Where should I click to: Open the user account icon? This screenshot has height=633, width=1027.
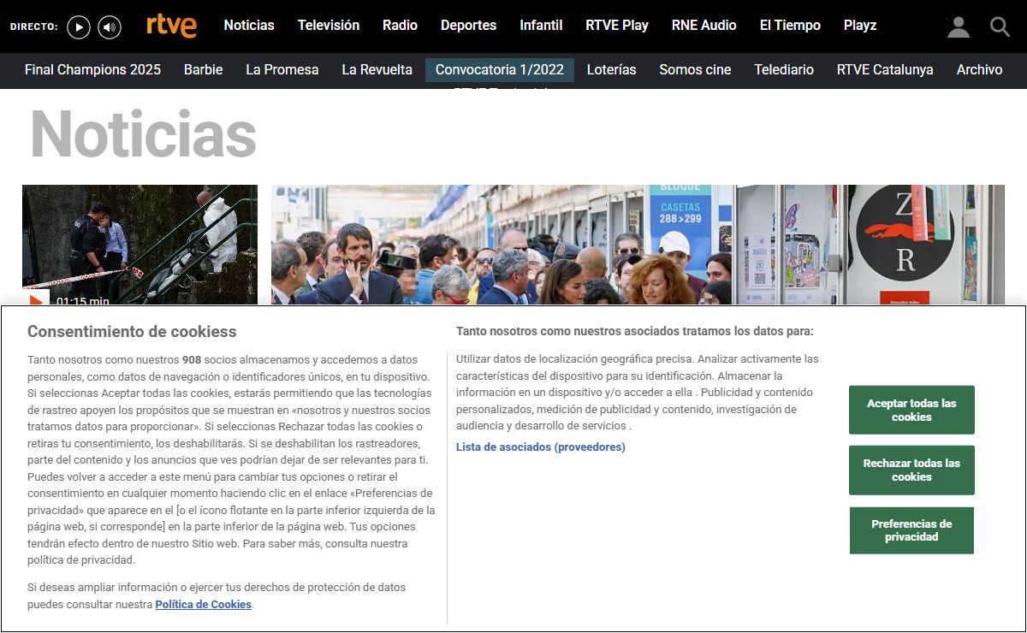click(959, 27)
